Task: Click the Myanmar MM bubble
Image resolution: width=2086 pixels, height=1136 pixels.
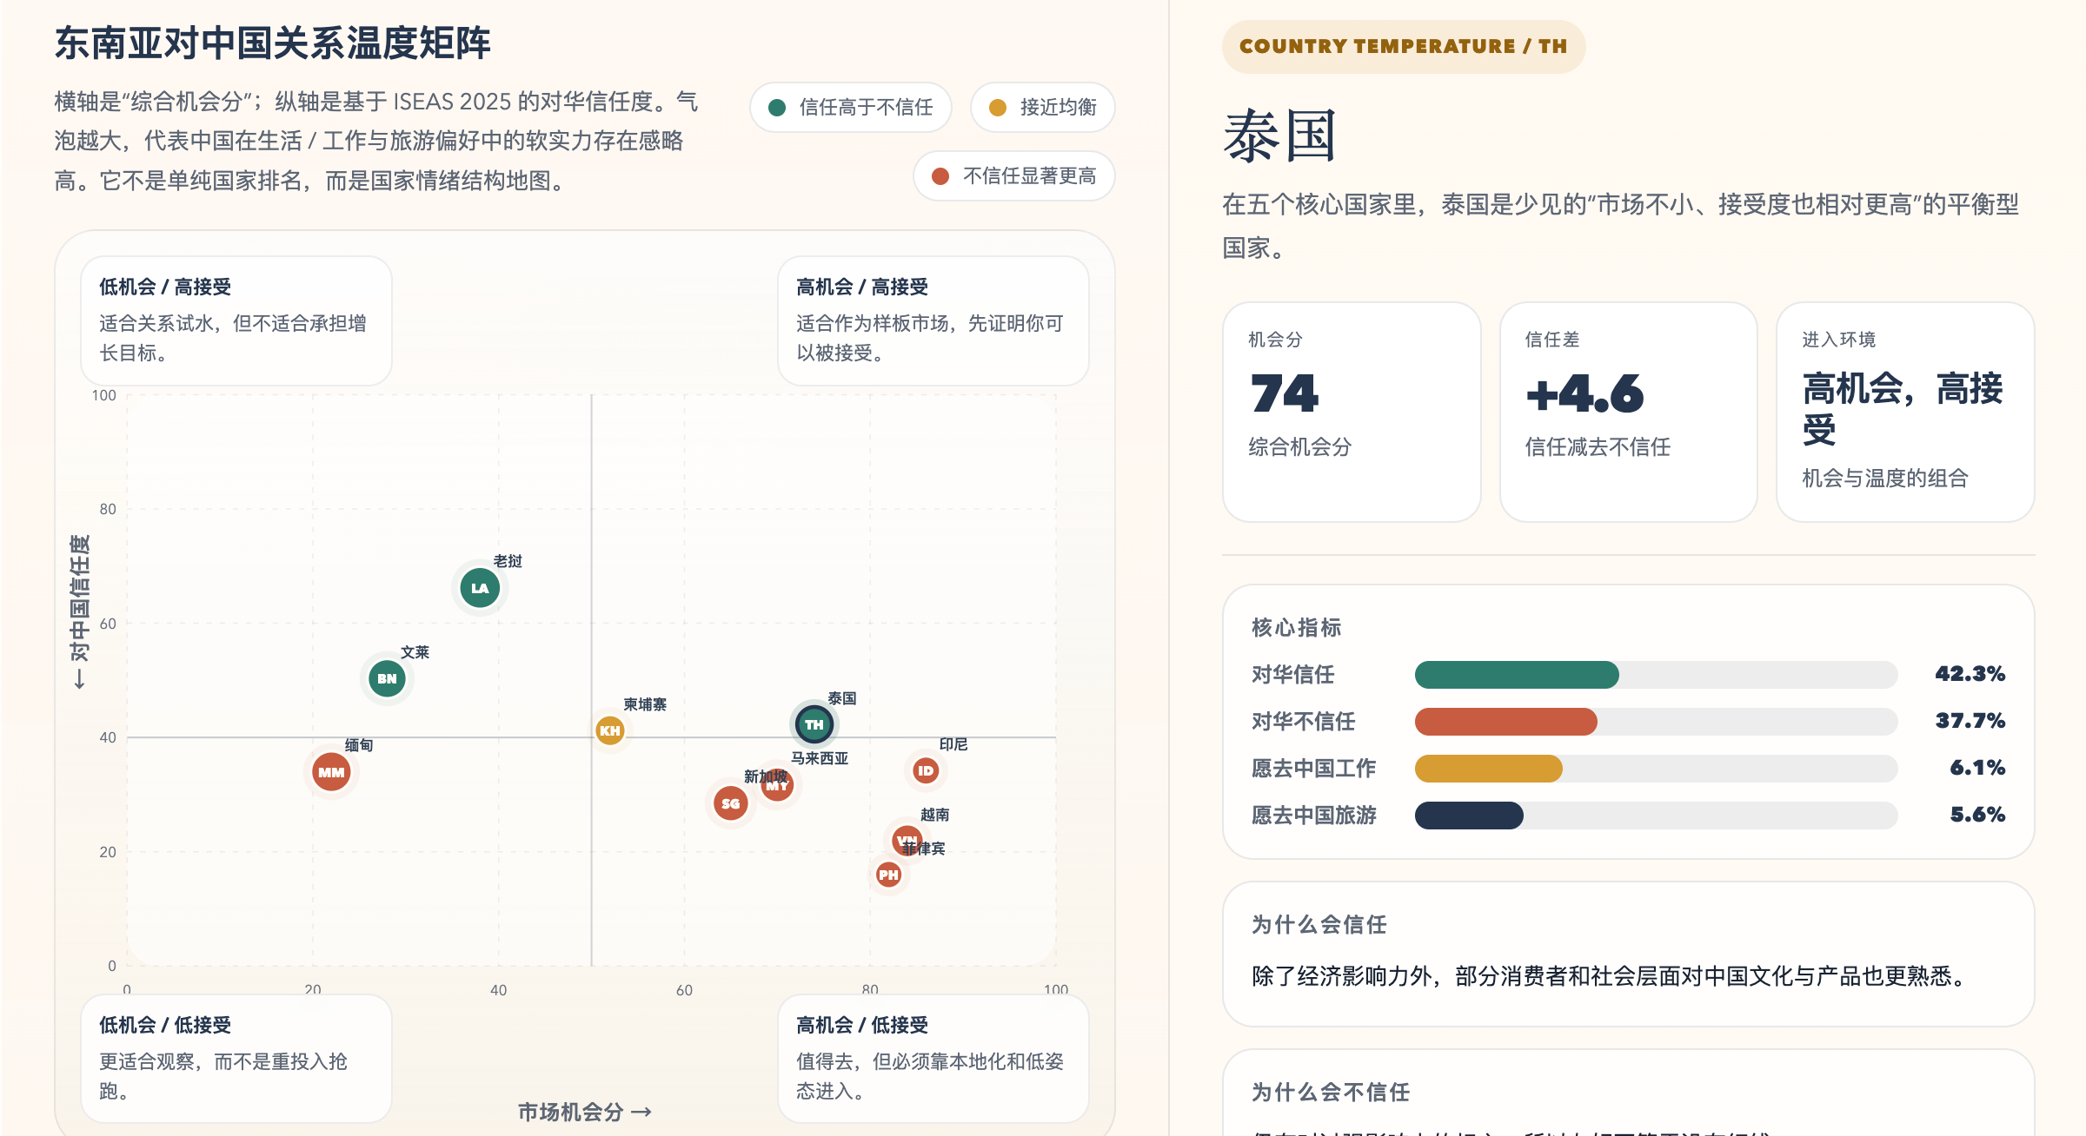Action: click(331, 772)
